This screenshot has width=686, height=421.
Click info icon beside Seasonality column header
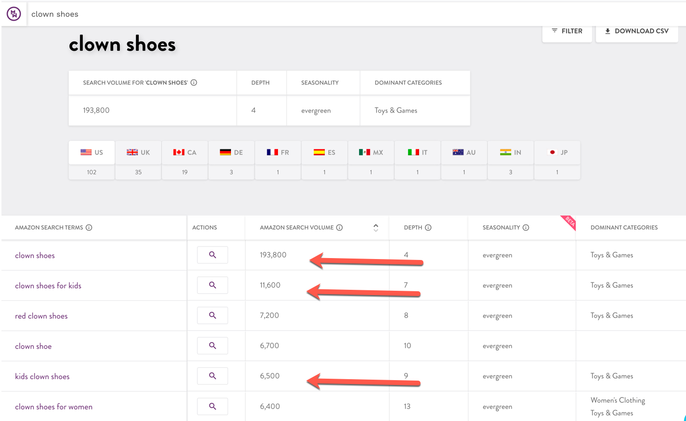coord(526,228)
